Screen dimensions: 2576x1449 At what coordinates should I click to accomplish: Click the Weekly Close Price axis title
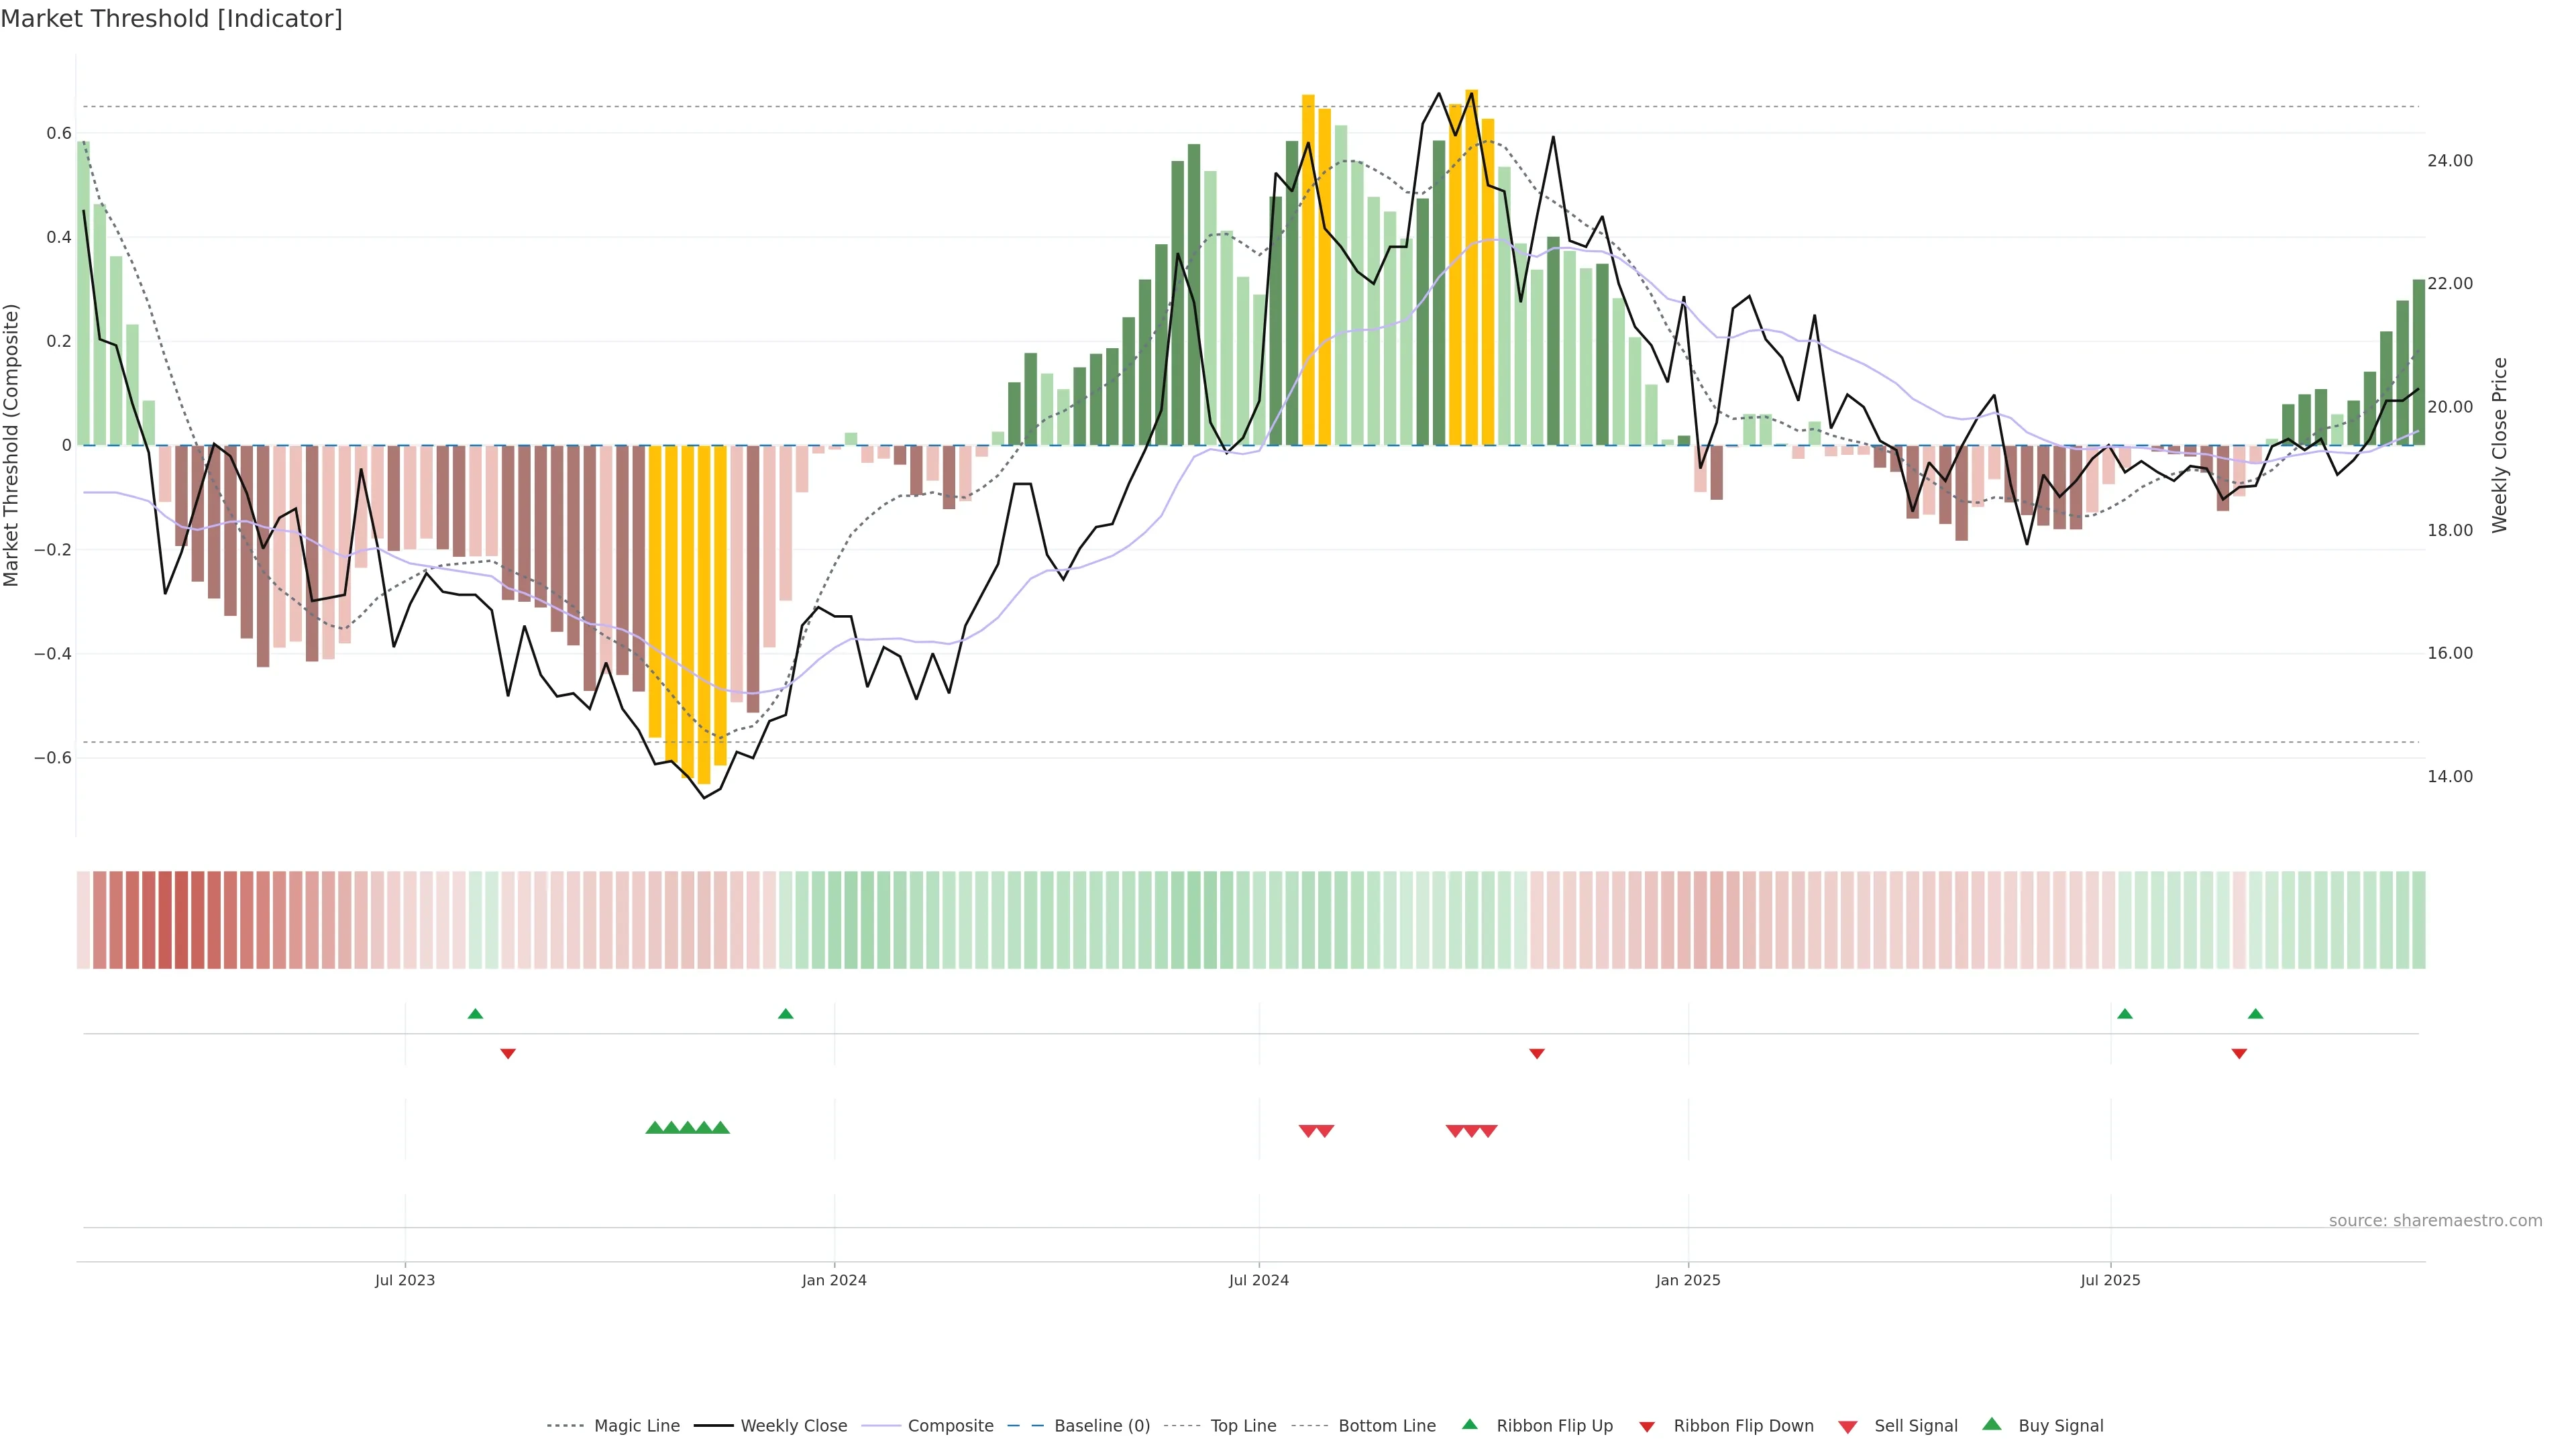[x=2500, y=445]
